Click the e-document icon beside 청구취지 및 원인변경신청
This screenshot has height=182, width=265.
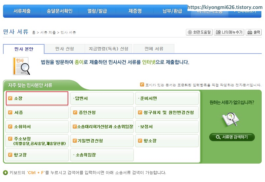click(140, 112)
